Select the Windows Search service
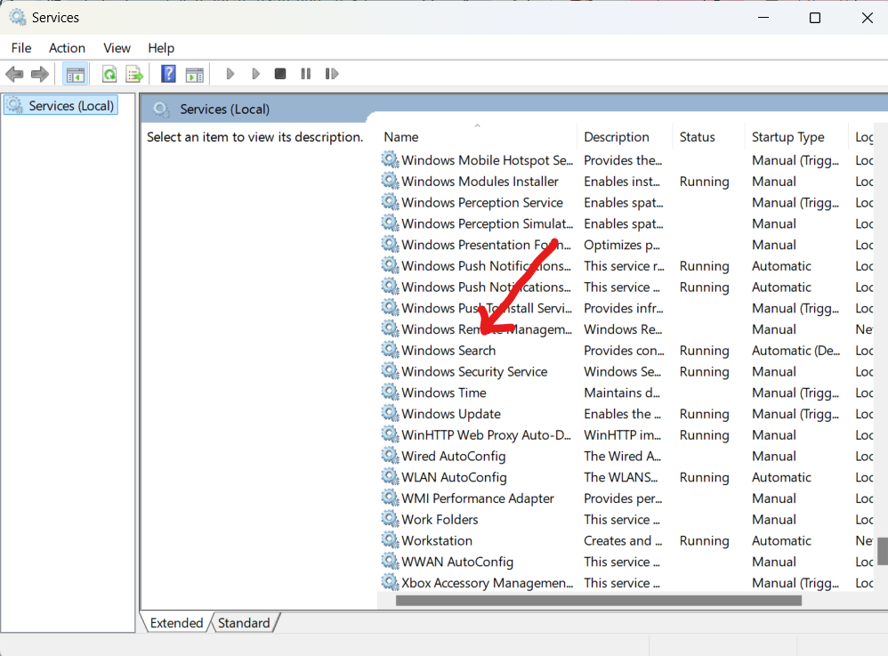This screenshot has height=656, width=888. coord(448,350)
